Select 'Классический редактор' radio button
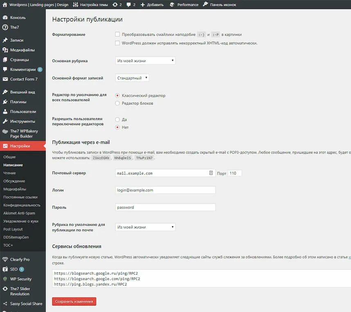 click(117, 96)
